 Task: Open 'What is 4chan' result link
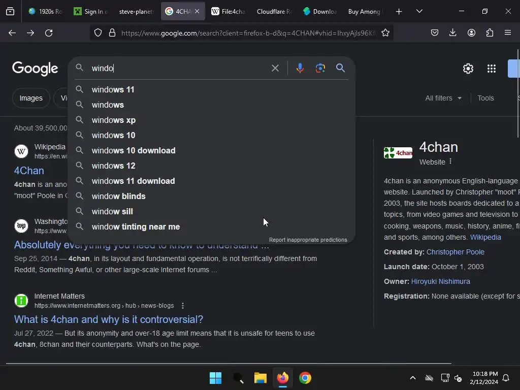109,319
